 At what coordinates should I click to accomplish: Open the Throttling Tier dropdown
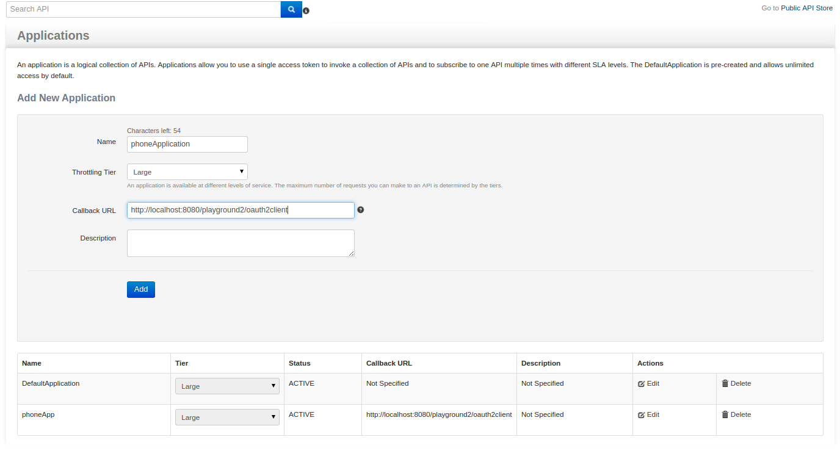[187, 172]
